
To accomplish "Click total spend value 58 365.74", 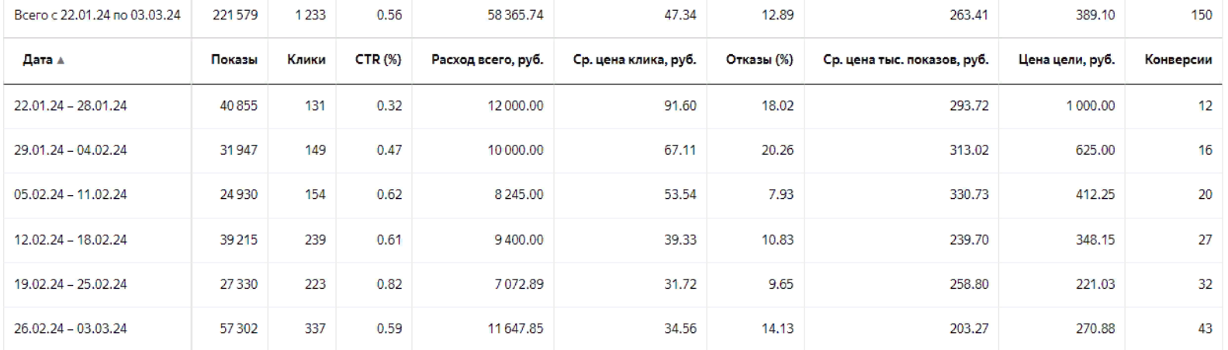I will tap(515, 15).
